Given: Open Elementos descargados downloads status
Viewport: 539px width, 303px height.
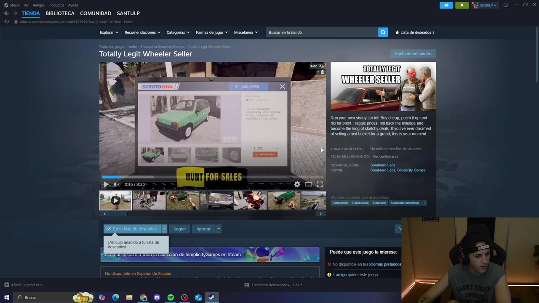Looking at the screenshot, I should pos(274,285).
